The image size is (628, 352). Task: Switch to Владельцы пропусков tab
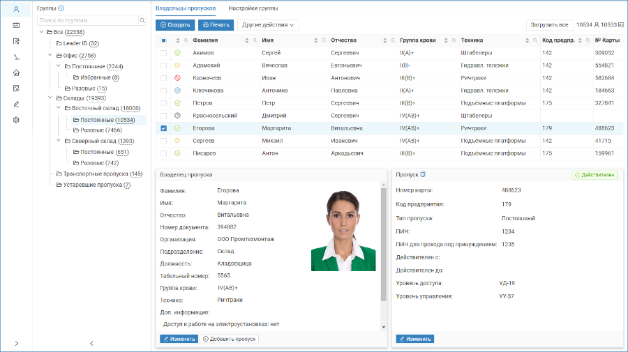coord(186,8)
